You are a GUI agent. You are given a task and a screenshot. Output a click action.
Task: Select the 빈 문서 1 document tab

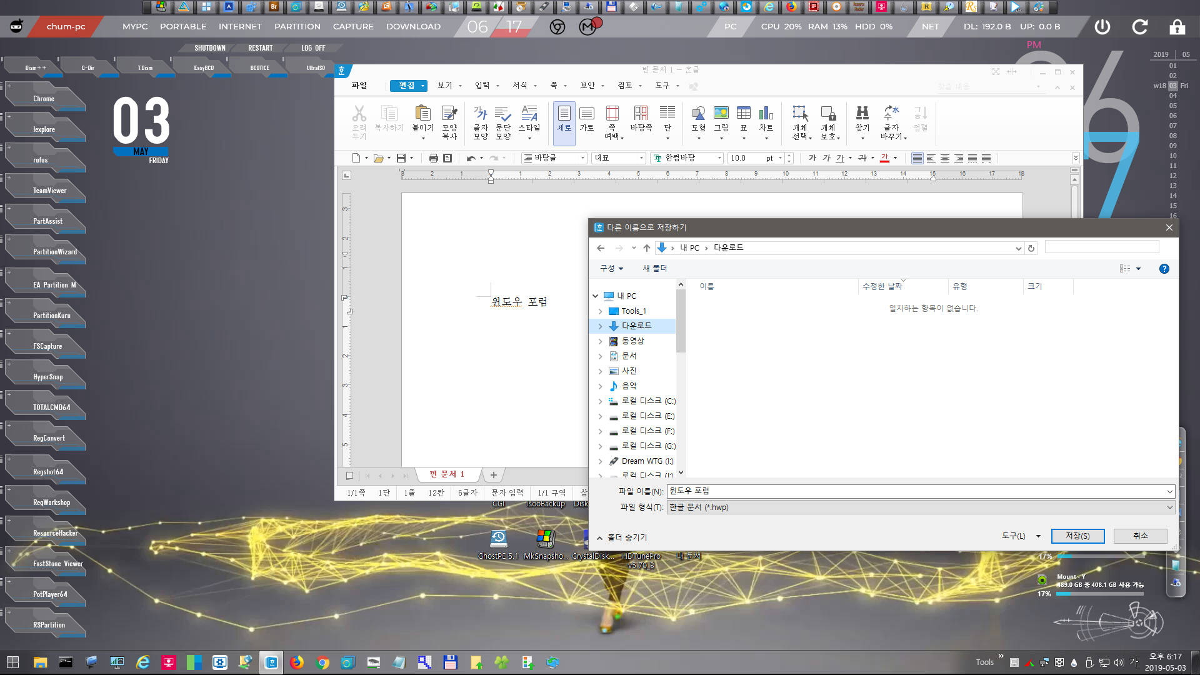click(x=447, y=474)
